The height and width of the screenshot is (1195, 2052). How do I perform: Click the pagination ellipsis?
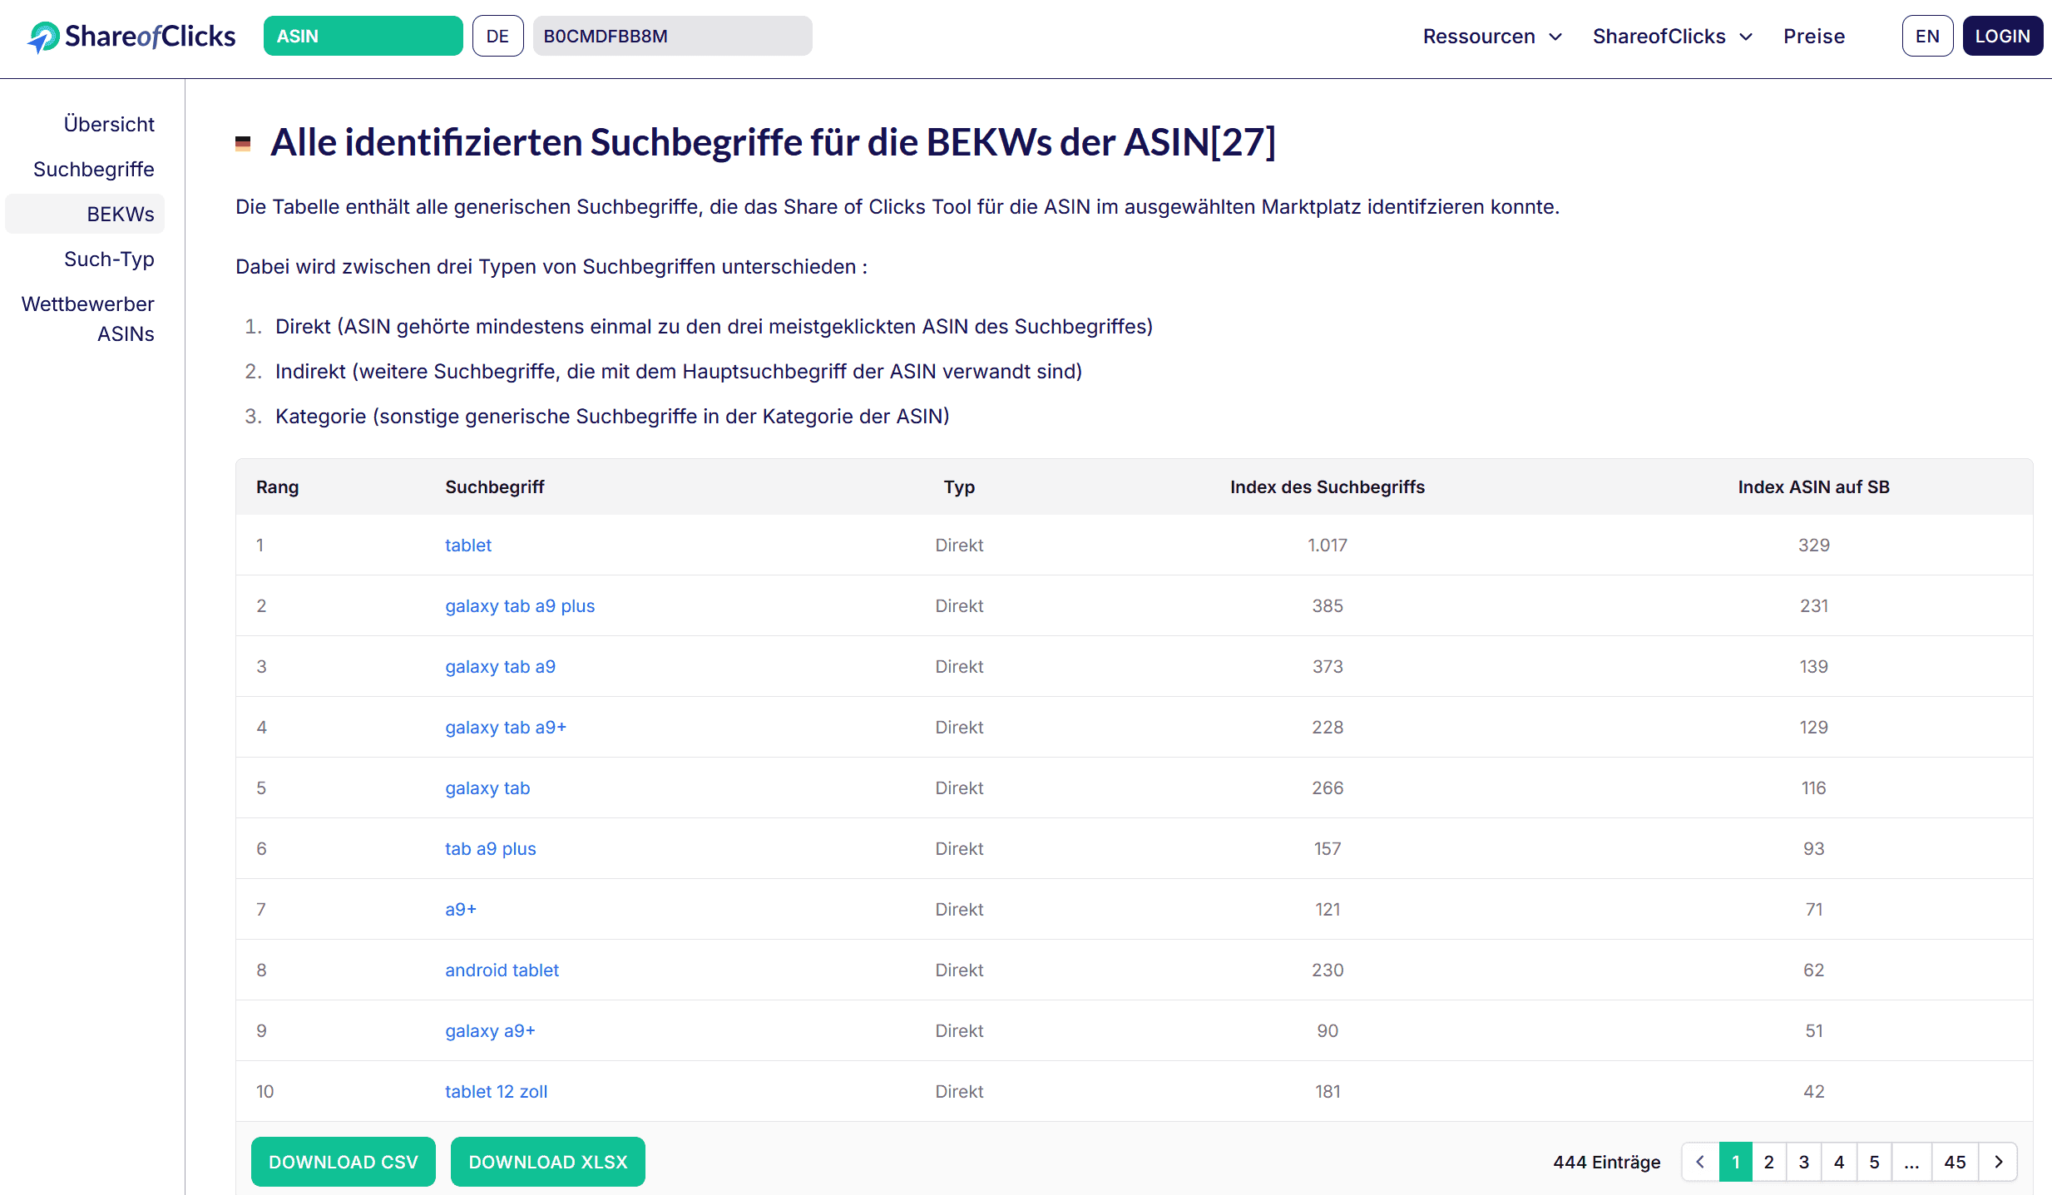click(x=1911, y=1162)
